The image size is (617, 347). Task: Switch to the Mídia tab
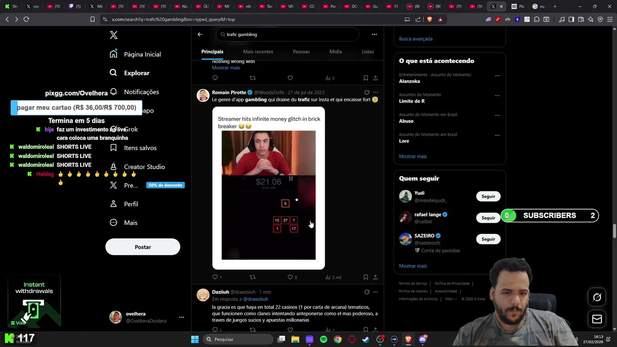[335, 52]
